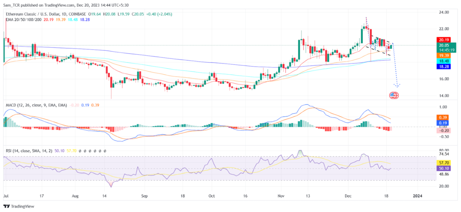Click the blue 0.19 value in MACD legend
The image size is (461, 212).
point(85,105)
